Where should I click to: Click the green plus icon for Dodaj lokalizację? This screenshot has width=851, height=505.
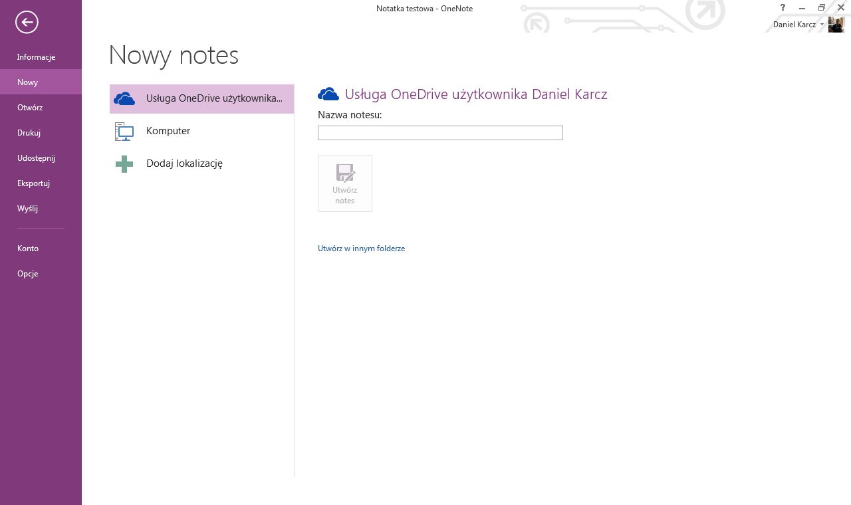124,164
